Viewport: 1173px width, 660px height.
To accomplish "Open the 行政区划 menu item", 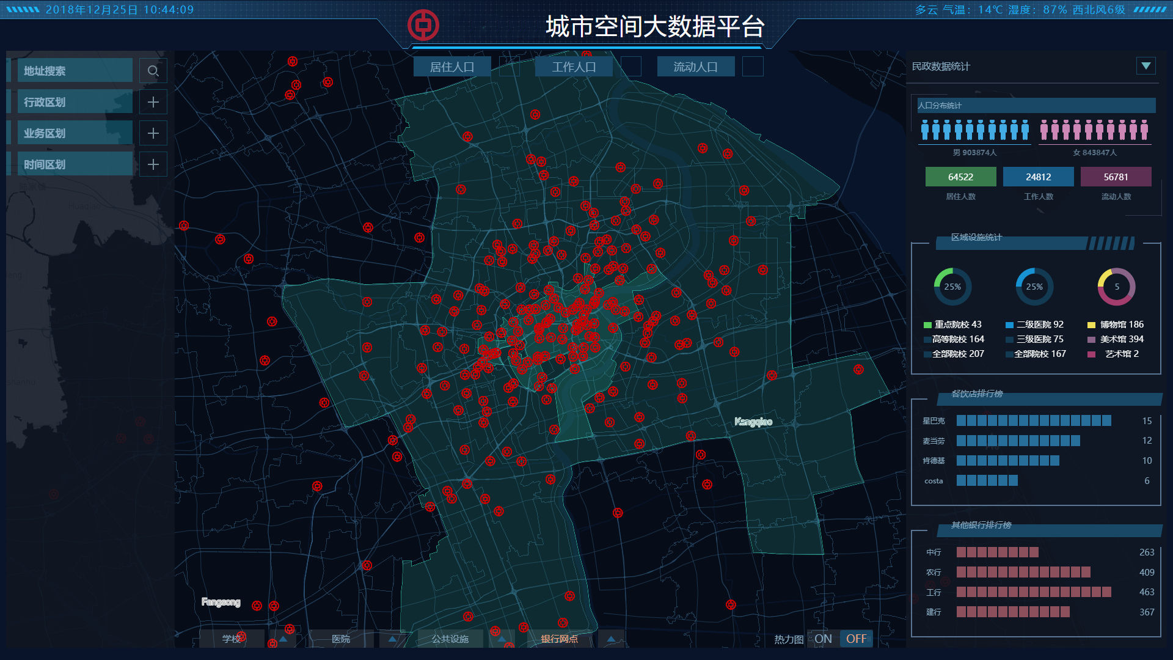I will (x=75, y=102).
